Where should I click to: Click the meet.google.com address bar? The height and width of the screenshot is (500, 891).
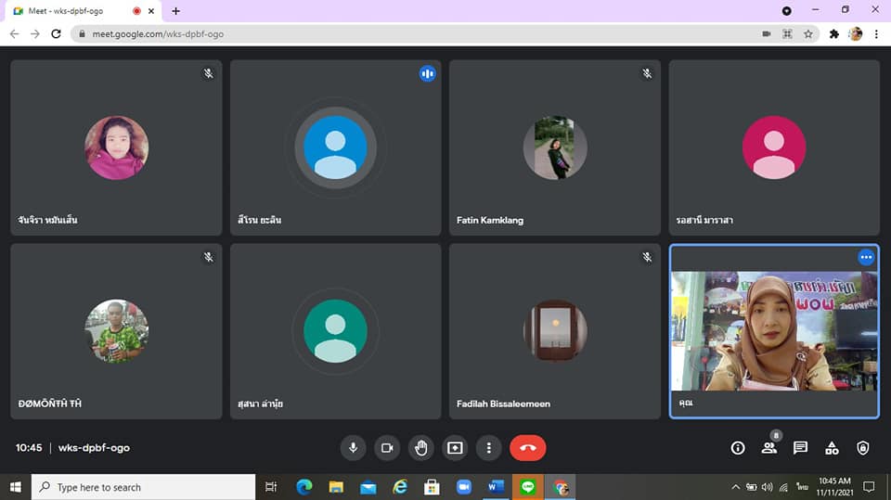coord(420,34)
